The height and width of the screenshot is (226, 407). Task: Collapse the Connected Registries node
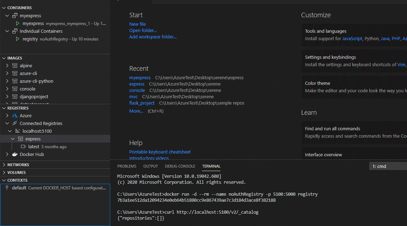[x=7, y=123]
